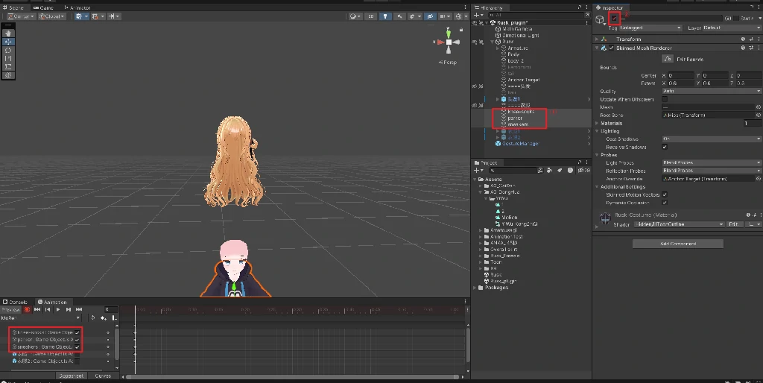This screenshot has width=763, height=383.
Task: Switch animation view to Curves
Action: (103, 376)
